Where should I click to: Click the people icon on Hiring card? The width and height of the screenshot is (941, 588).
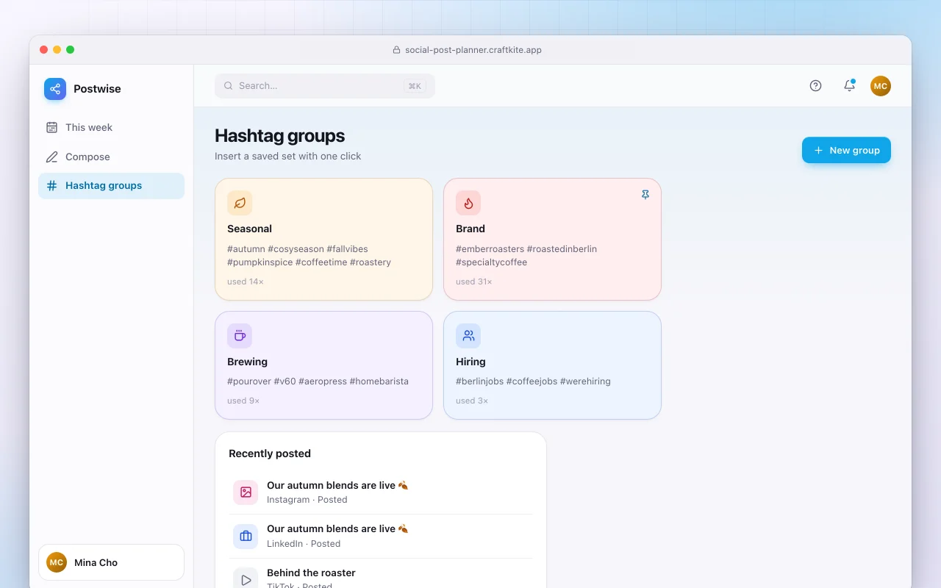[x=468, y=336]
